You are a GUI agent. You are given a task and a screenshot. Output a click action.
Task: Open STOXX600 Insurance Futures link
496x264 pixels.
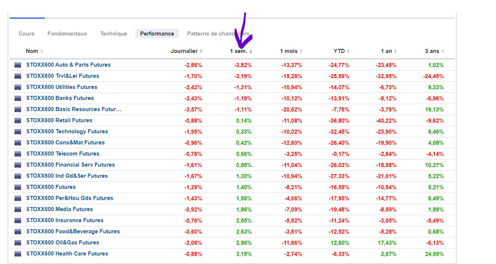[65, 220]
